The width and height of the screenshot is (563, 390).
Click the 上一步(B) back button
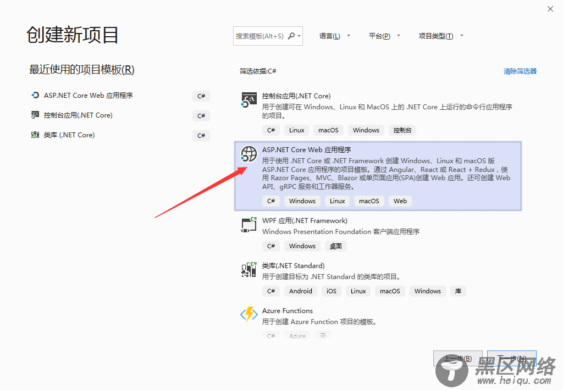click(458, 359)
